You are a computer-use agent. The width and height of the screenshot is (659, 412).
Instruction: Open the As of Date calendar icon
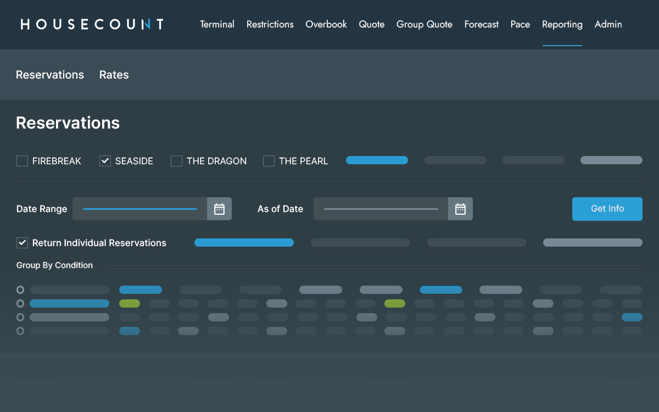pyautogui.click(x=460, y=209)
